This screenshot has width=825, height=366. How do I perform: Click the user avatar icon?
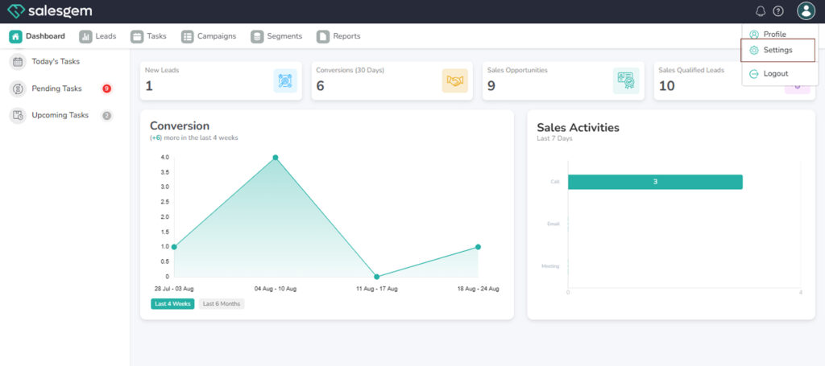806,10
